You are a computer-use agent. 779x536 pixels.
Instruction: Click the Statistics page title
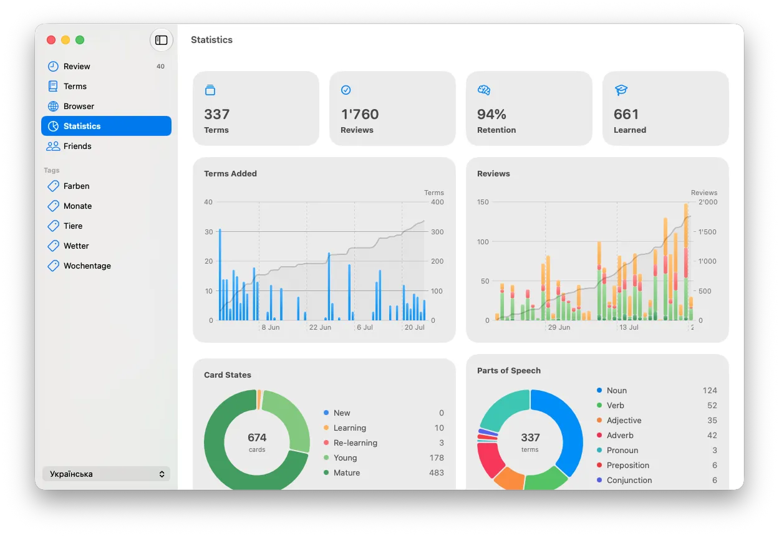click(211, 40)
